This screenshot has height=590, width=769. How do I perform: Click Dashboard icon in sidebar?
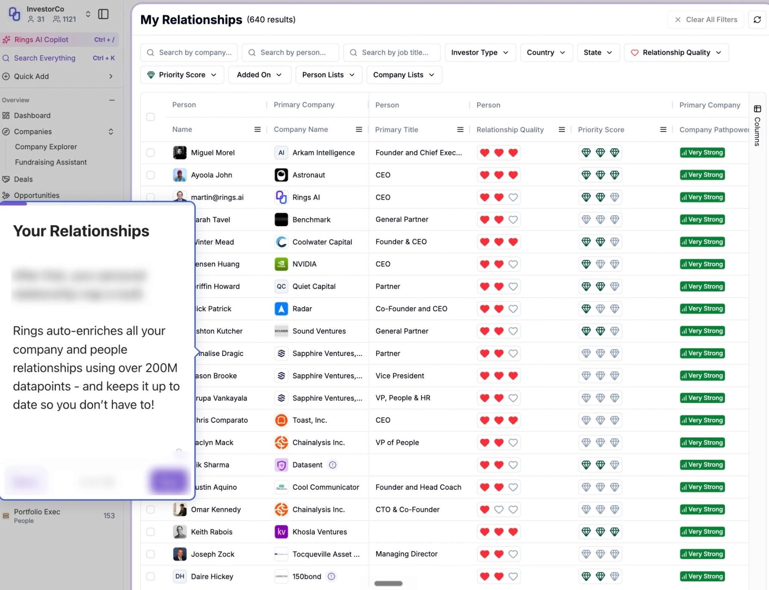pyautogui.click(x=6, y=116)
